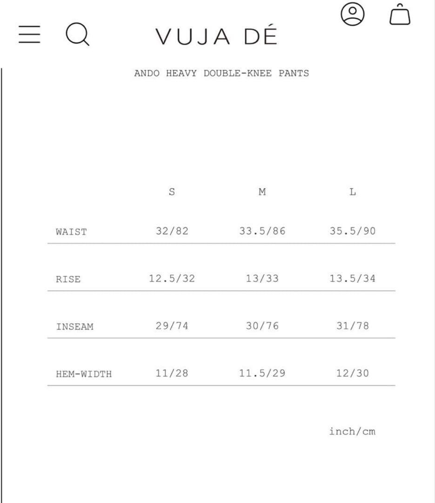435x503 pixels.
Task: Click the Ando Heavy Double-Knee Pants title
Action: point(221,73)
